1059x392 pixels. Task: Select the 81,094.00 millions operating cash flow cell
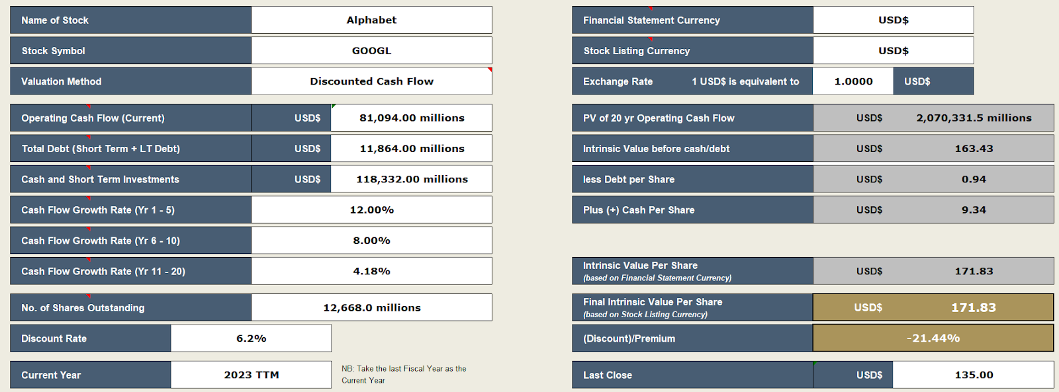(411, 118)
